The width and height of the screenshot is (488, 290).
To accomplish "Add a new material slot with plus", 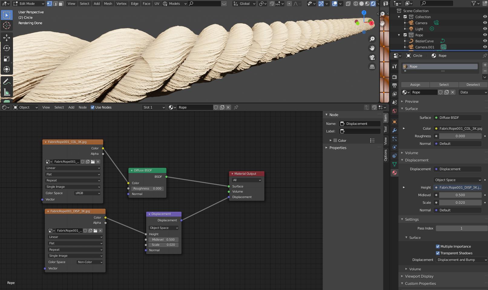I will (485, 65).
